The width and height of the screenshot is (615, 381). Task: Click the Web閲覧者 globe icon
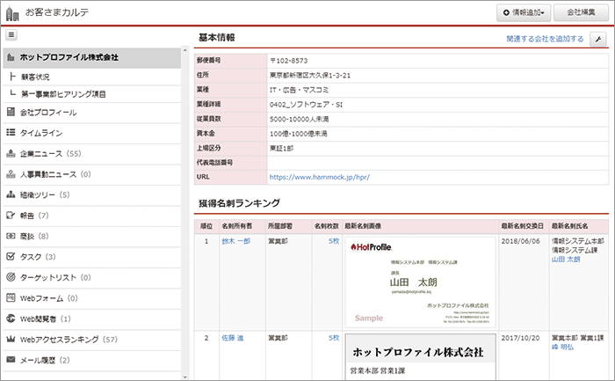point(11,319)
